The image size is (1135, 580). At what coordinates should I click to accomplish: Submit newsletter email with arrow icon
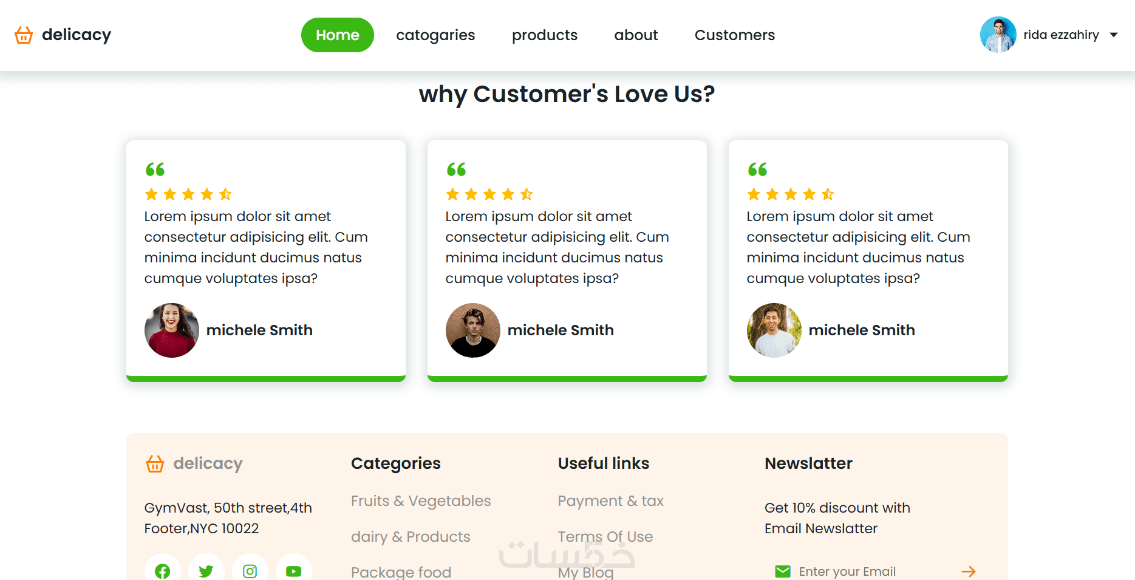[x=968, y=571]
